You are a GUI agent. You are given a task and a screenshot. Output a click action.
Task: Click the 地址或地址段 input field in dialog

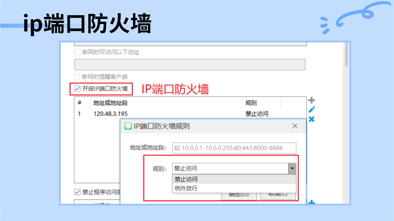click(234, 148)
